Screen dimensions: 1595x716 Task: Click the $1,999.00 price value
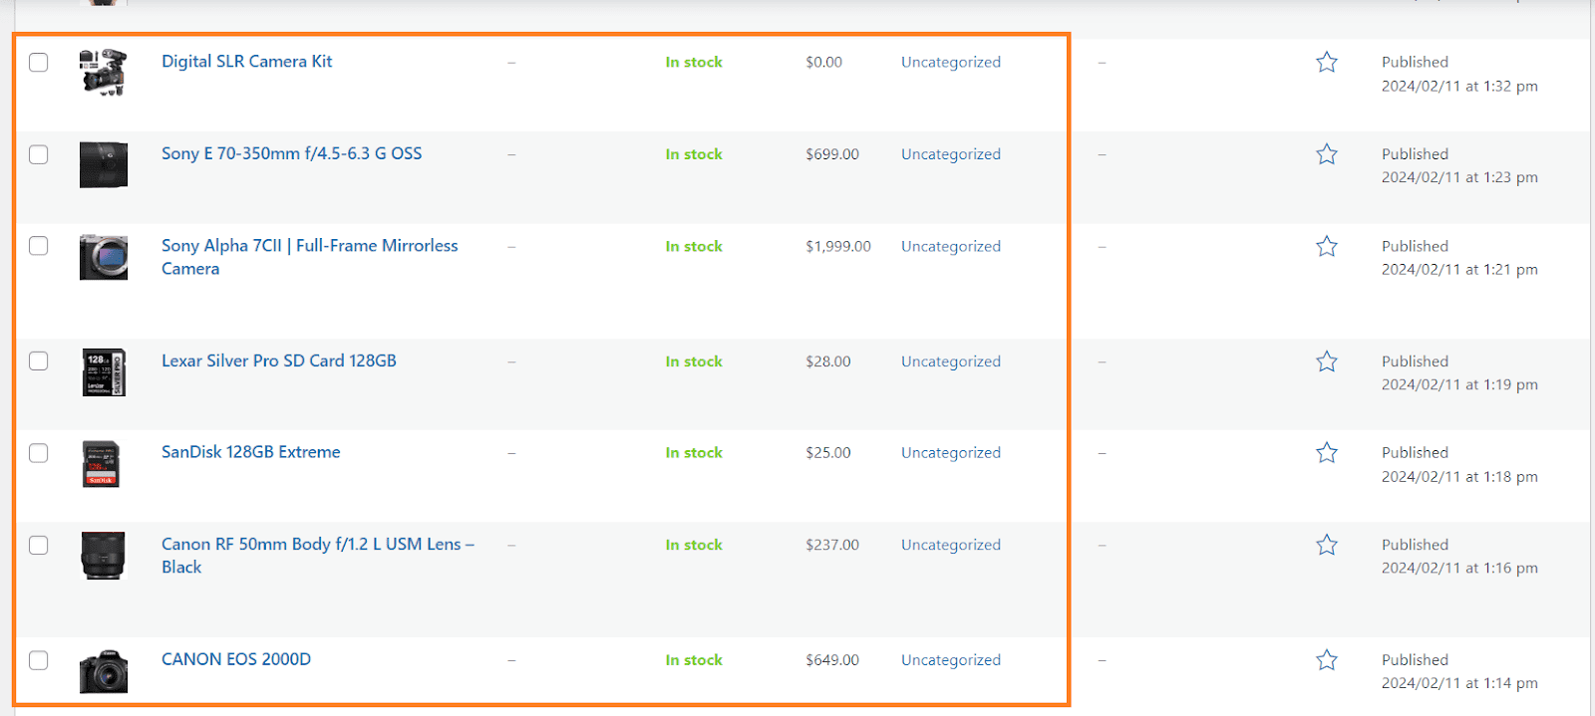coord(838,246)
